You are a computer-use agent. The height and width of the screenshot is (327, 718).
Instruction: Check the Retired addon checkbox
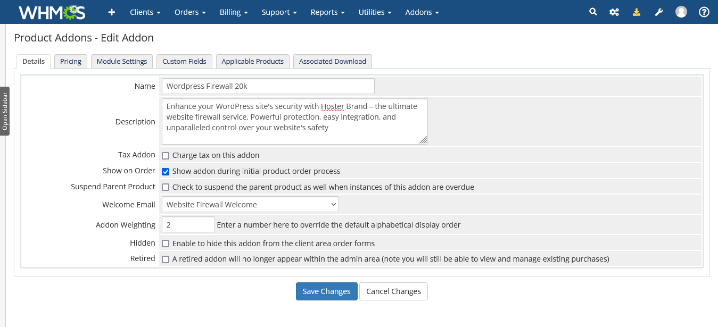pyautogui.click(x=166, y=259)
